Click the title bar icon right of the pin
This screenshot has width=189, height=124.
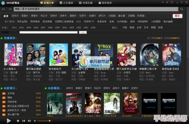(167, 3)
